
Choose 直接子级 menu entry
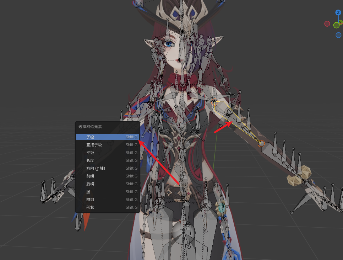click(107, 145)
